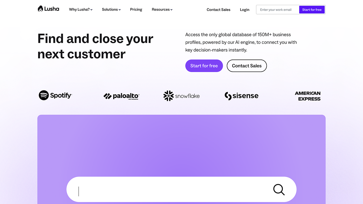Click the American Express logo
The width and height of the screenshot is (363, 204).
click(x=308, y=96)
